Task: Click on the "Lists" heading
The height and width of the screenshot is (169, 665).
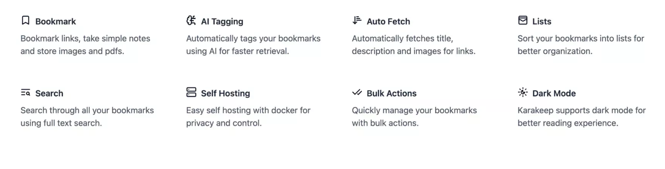Action: tap(542, 21)
